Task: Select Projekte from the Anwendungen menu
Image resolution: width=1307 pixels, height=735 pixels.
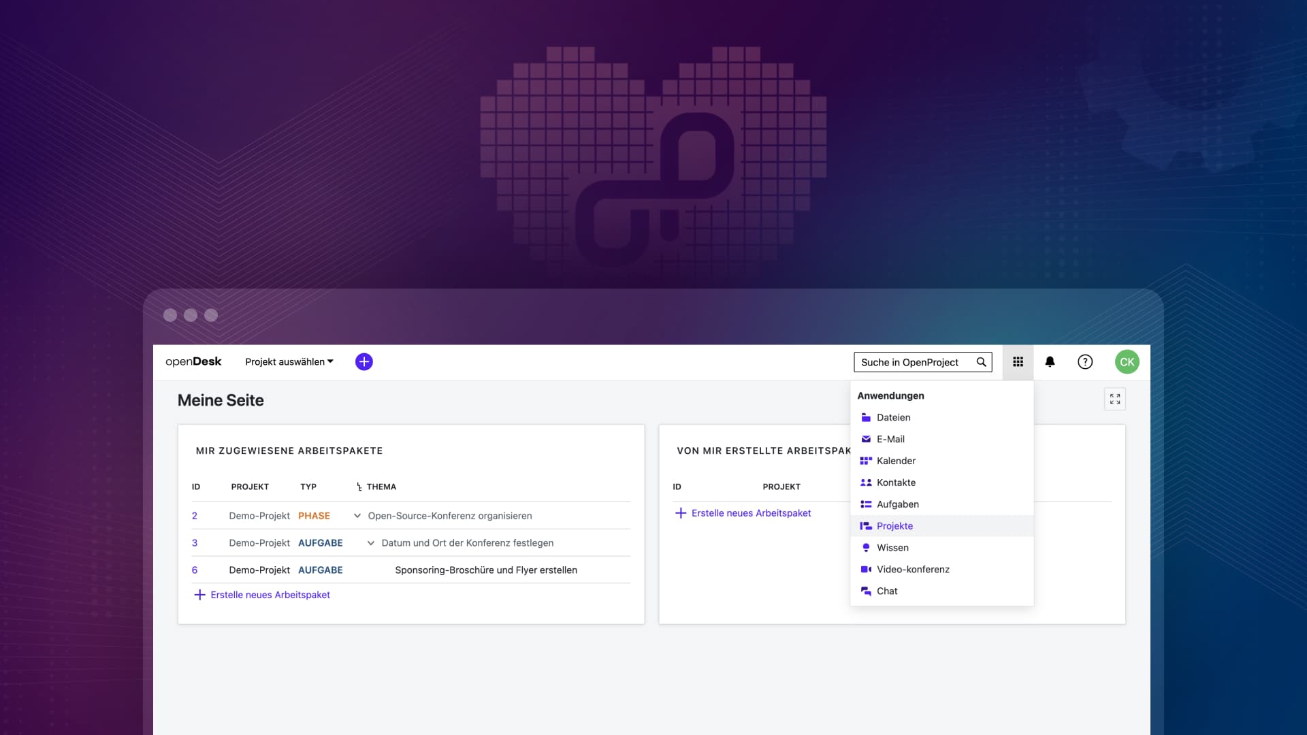Action: (894, 525)
